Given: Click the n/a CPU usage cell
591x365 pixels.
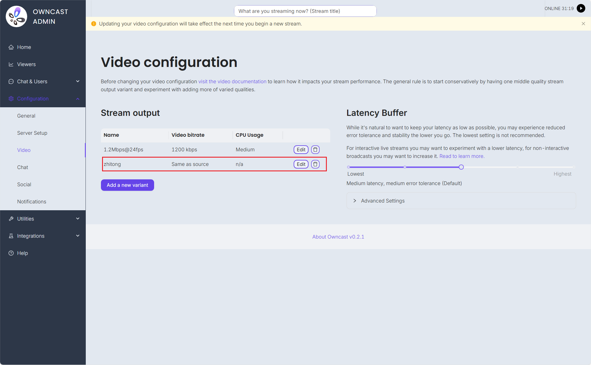Looking at the screenshot, I should tap(239, 164).
